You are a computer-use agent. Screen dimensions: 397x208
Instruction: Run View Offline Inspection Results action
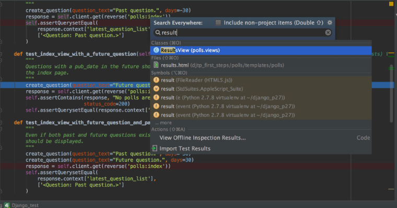[x=261, y=138]
